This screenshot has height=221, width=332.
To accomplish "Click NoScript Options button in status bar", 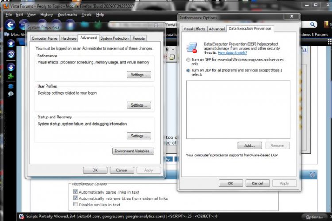I will 314,217.
